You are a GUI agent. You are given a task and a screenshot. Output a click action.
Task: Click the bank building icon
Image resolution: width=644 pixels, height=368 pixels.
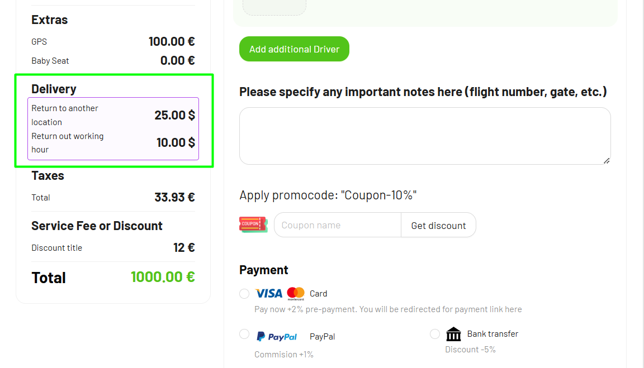coord(454,334)
